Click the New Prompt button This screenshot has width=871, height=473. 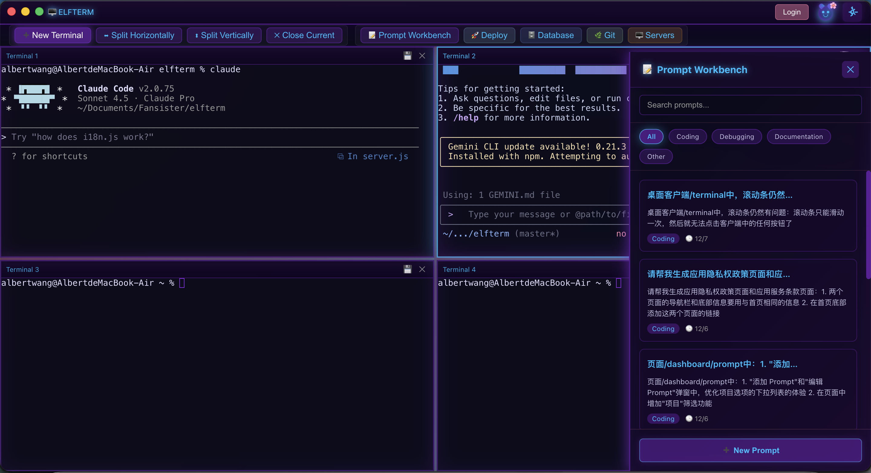[750, 450]
